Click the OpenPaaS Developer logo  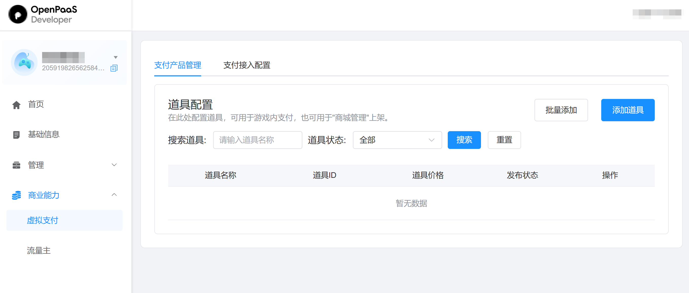pyautogui.click(x=43, y=14)
